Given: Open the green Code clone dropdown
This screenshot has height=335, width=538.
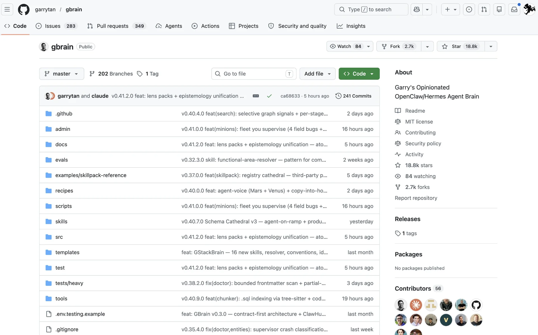Looking at the screenshot, I should pos(359,74).
